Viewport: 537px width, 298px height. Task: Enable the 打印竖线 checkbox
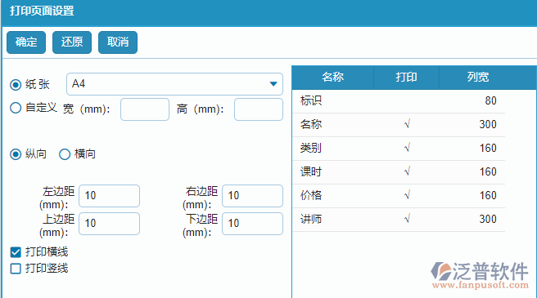[x=16, y=269]
